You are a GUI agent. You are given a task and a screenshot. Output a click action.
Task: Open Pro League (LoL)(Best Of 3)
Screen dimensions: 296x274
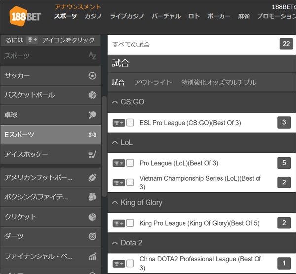click(179, 163)
